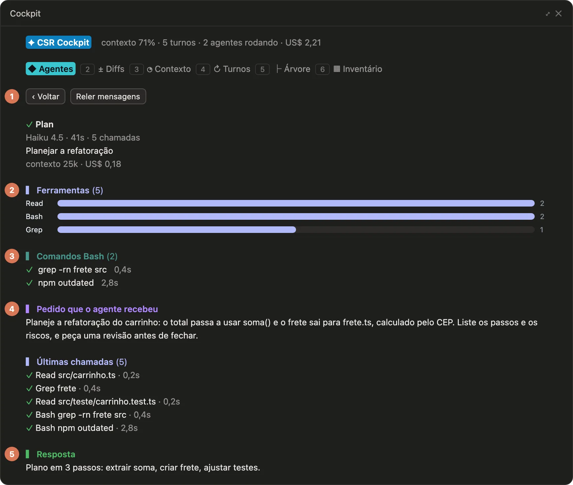Click the pie icon beside Contexto
Viewport: 573px width, 485px height.
[x=150, y=69]
